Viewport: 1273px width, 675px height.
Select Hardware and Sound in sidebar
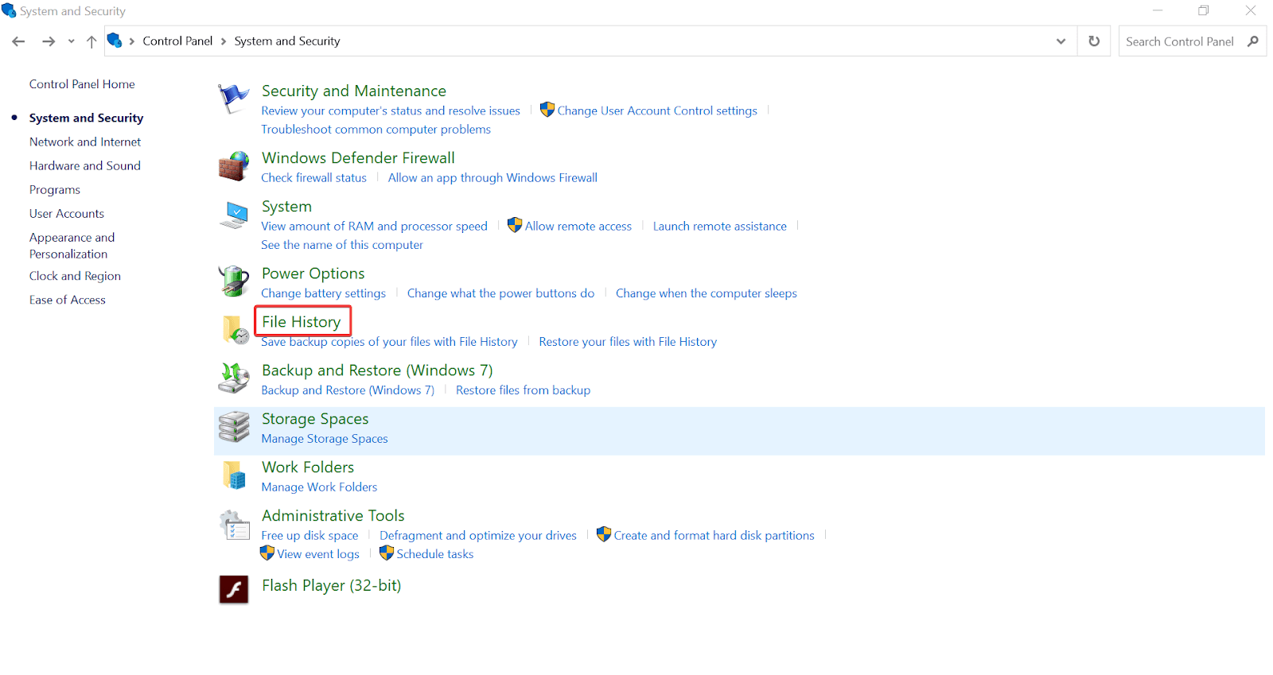[x=85, y=165]
